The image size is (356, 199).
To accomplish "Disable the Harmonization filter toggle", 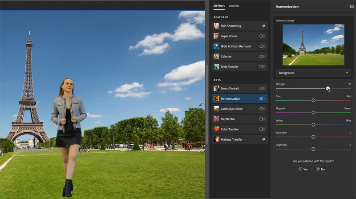I will point(262,98).
